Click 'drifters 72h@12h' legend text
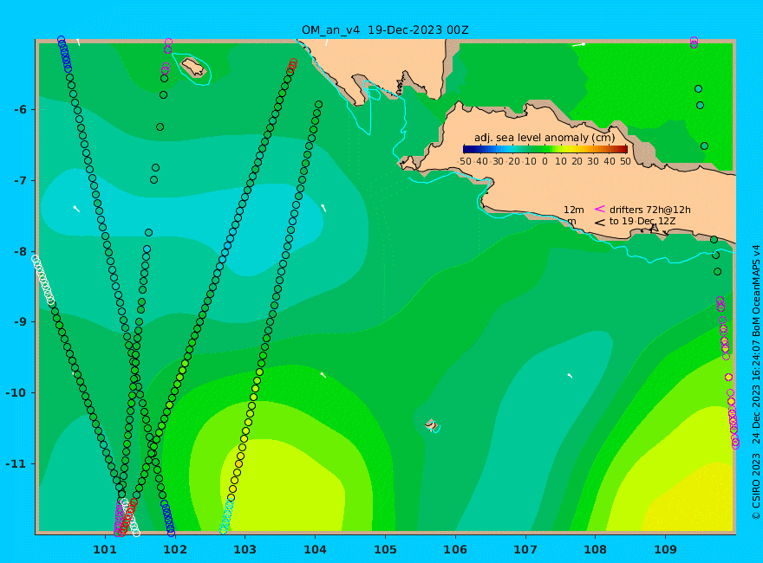The image size is (763, 563). (x=649, y=210)
